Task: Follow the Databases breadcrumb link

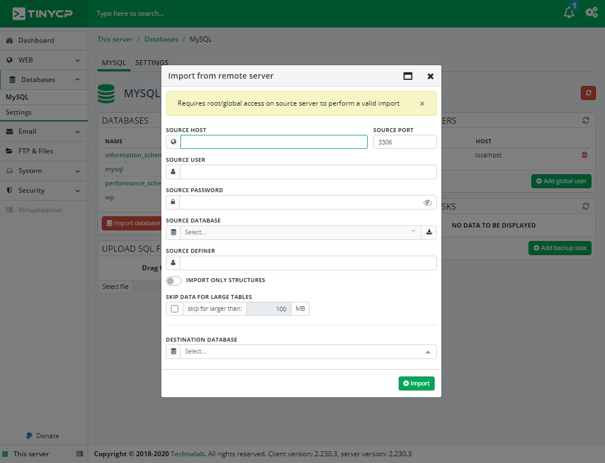Action: click(x=161, y=39)
